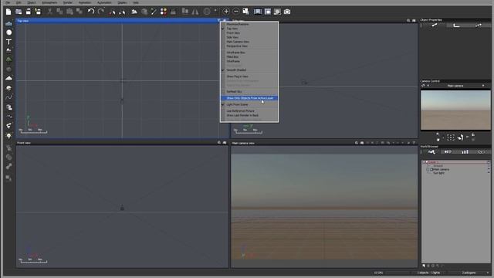This screenshot has height=278, width=494.
Task: Click the previous-camera arrow in Camera Control
Action: pyautogui.click(x=428, y=86)
